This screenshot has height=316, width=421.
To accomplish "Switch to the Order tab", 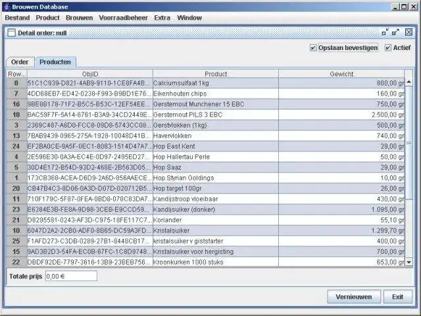I will [20, 62].
